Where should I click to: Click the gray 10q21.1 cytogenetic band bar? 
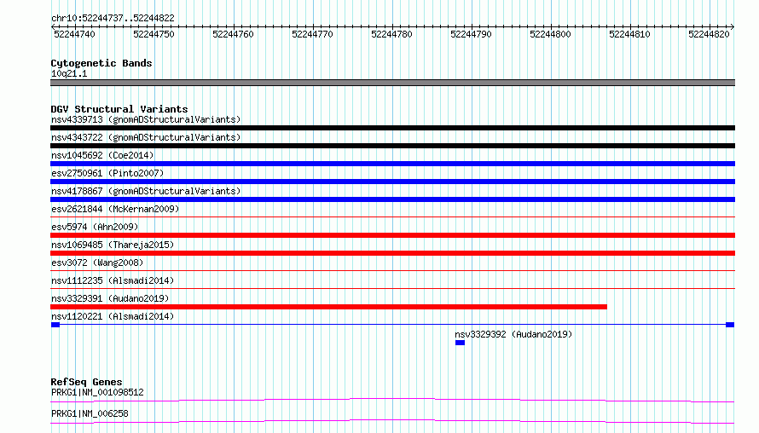tap(392, 83)
